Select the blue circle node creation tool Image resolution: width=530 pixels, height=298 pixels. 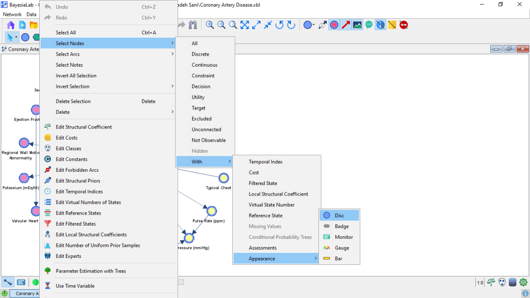[x=26, y=37]
